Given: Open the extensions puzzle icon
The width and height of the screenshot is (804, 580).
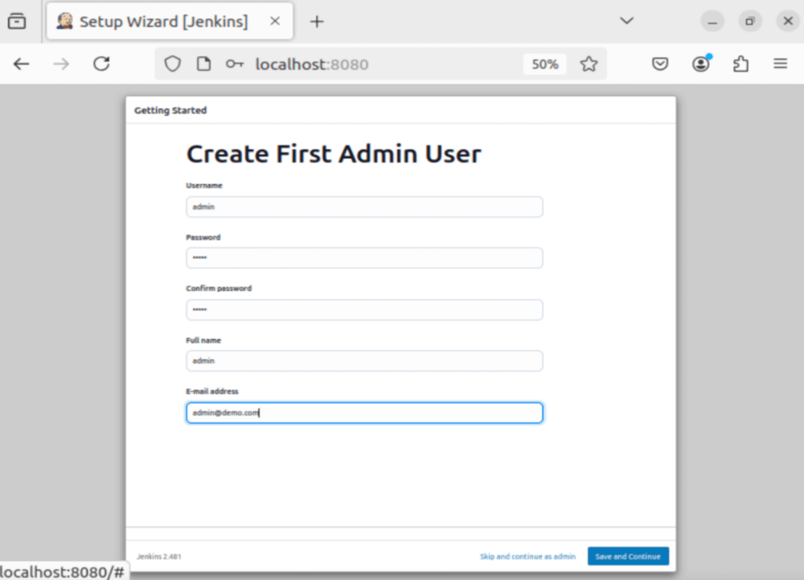Looking at the screenshot, I should (741, 64).
